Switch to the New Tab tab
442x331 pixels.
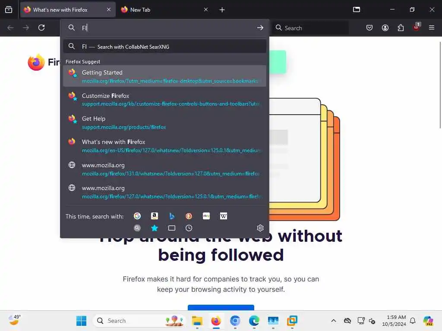(x=164, y=10)
